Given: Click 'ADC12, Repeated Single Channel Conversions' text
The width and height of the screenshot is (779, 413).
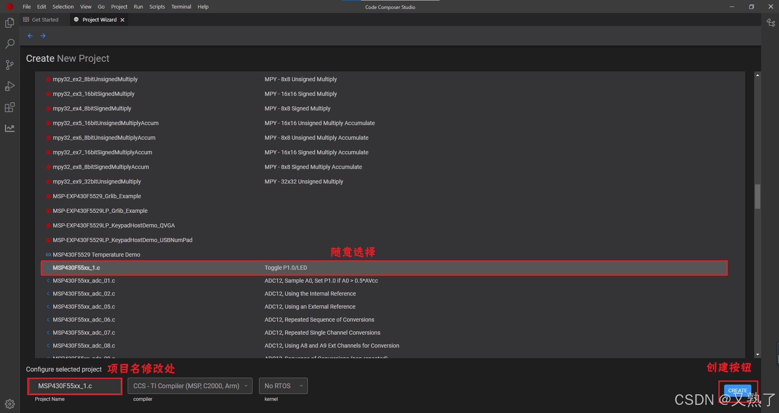Looking at the screenshot, I should point(322,333).
